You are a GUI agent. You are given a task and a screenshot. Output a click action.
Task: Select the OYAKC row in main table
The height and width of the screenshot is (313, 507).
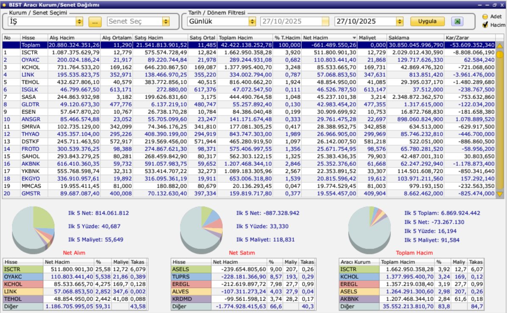(x=249, y=60)
